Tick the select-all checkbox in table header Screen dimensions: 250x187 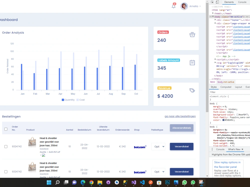tap(6, 129)
